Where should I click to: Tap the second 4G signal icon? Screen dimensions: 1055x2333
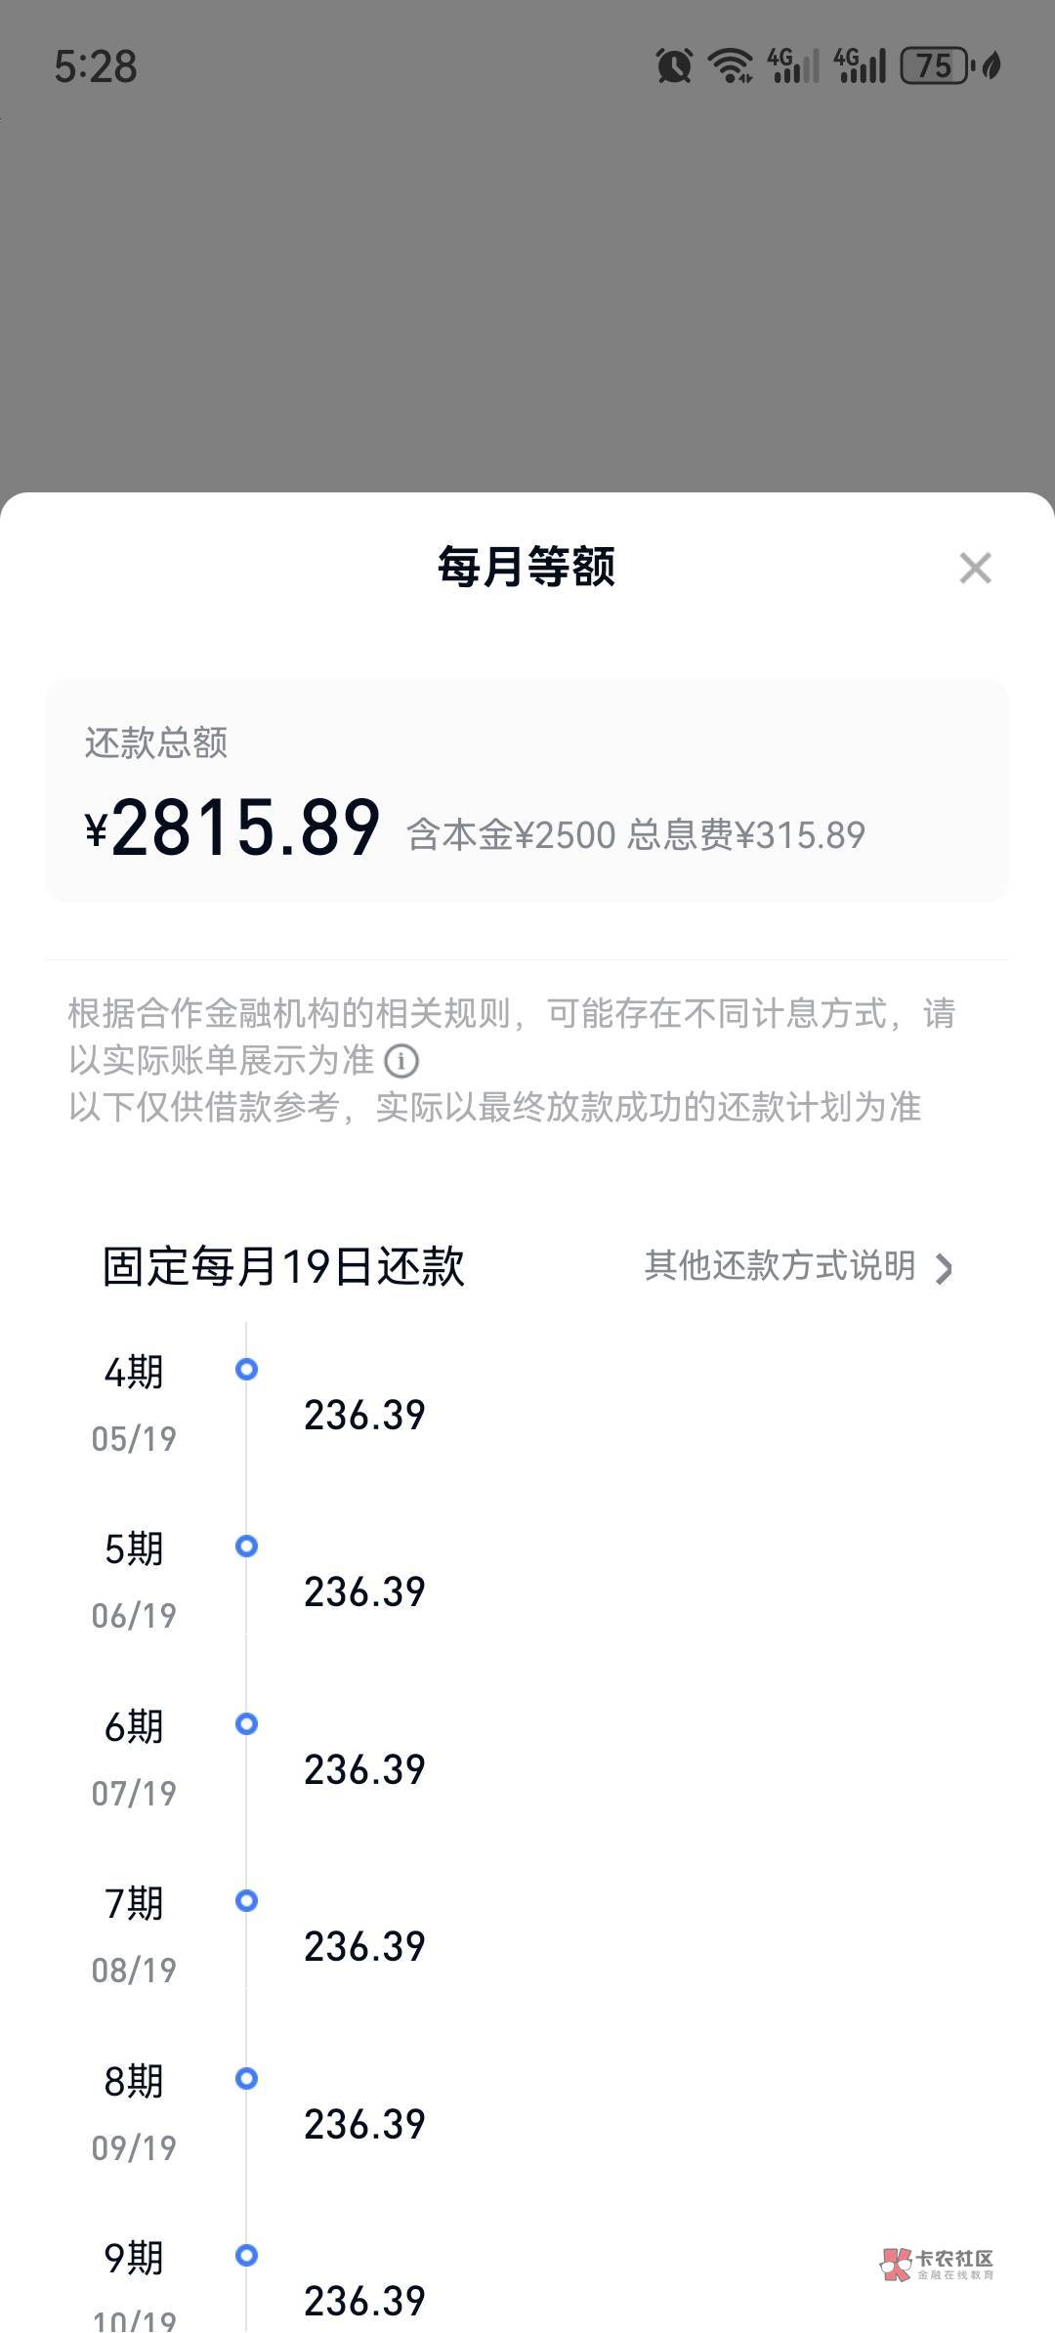pyautogui.click(x=860, y=66)
